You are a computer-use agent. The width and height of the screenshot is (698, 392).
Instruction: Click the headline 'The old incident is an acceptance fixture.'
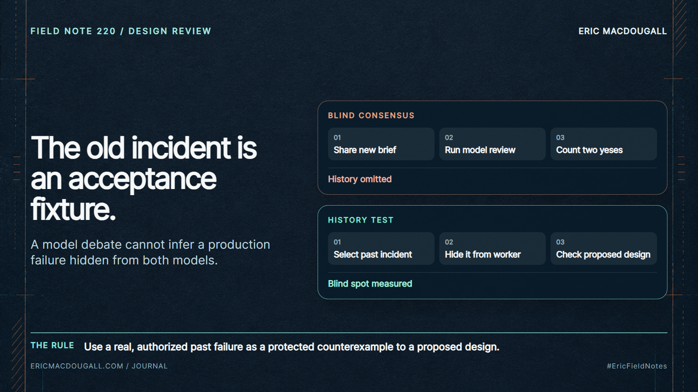pos(144,179)
